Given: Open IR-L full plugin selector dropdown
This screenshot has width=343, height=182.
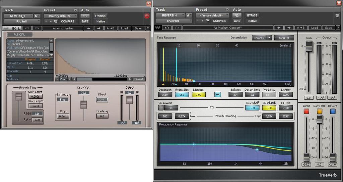Looking at the screenshot, I should click(22, 21).
